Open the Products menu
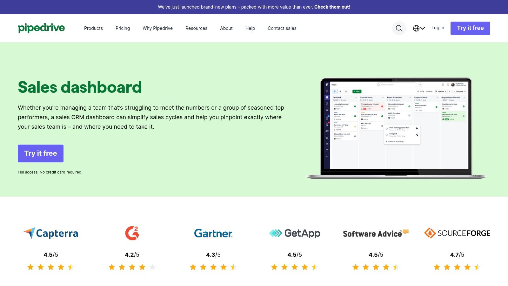The image size is (508, 286). tap(93, 28)
